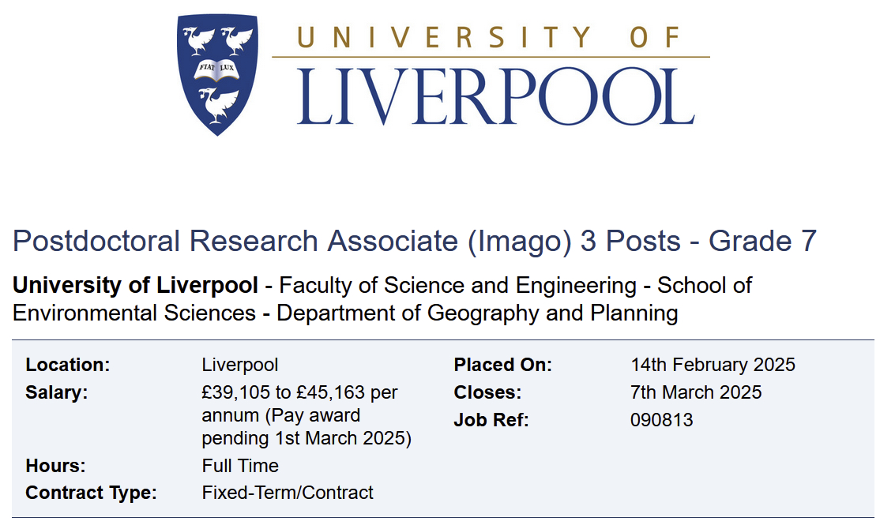Click the Contract Type label
880x525 pixels.
tap(91, 493)
